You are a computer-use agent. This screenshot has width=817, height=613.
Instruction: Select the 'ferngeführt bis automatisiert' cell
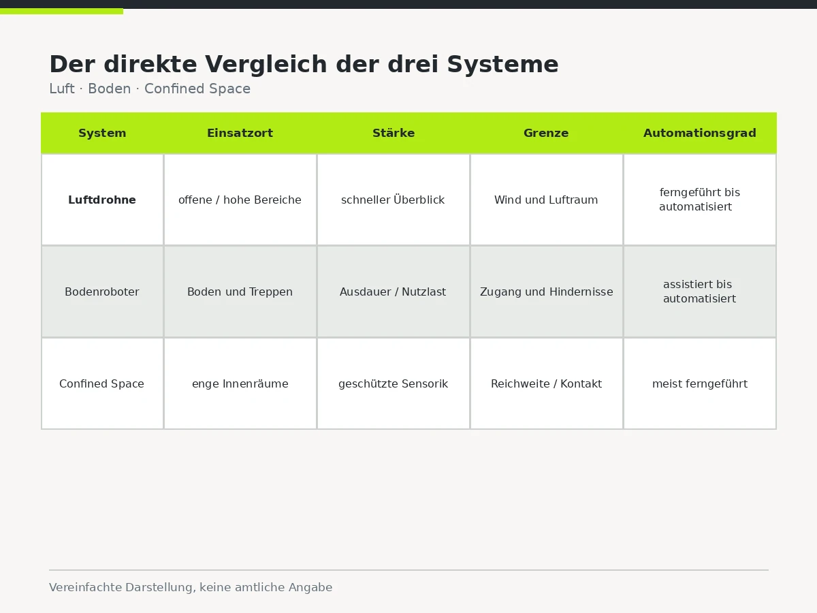[x=700, y=200]
